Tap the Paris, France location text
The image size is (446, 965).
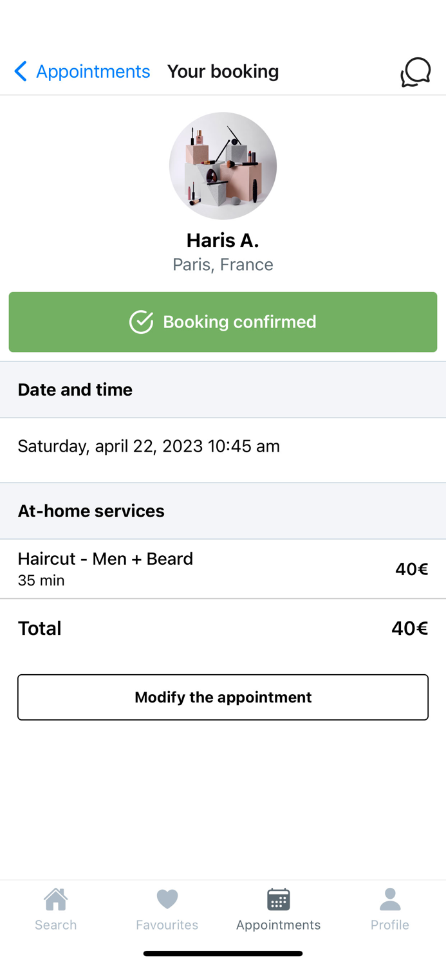pyautogui.click(x=223, y=264)
